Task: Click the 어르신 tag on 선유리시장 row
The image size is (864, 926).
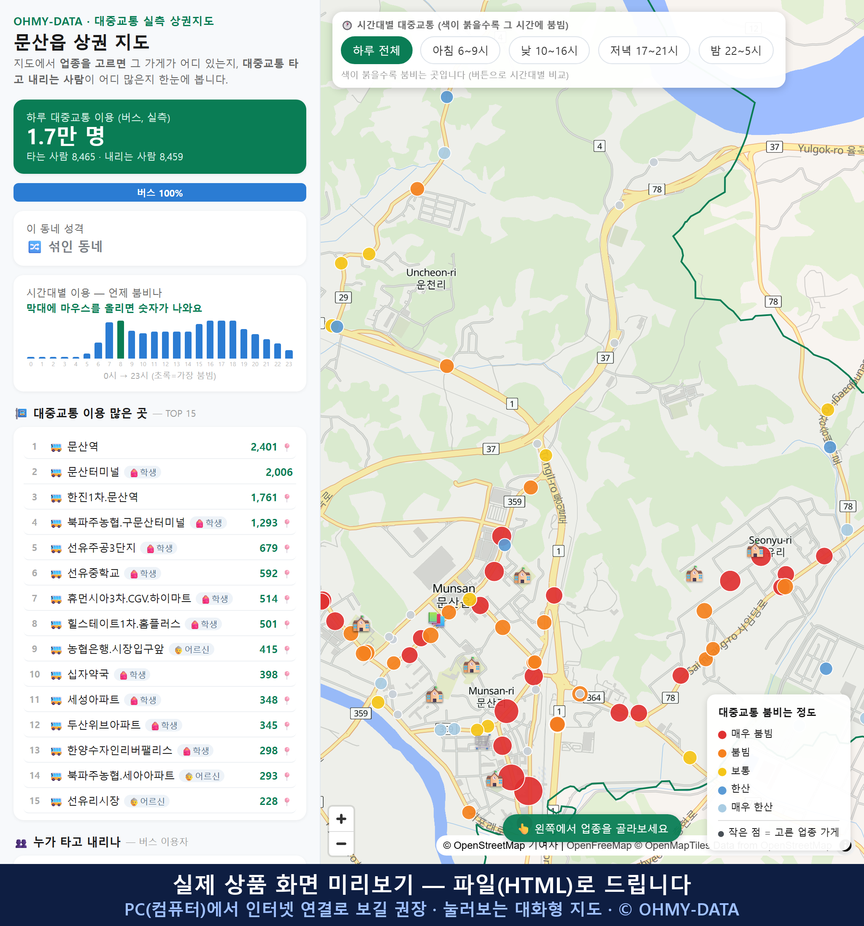Action: 147,801
